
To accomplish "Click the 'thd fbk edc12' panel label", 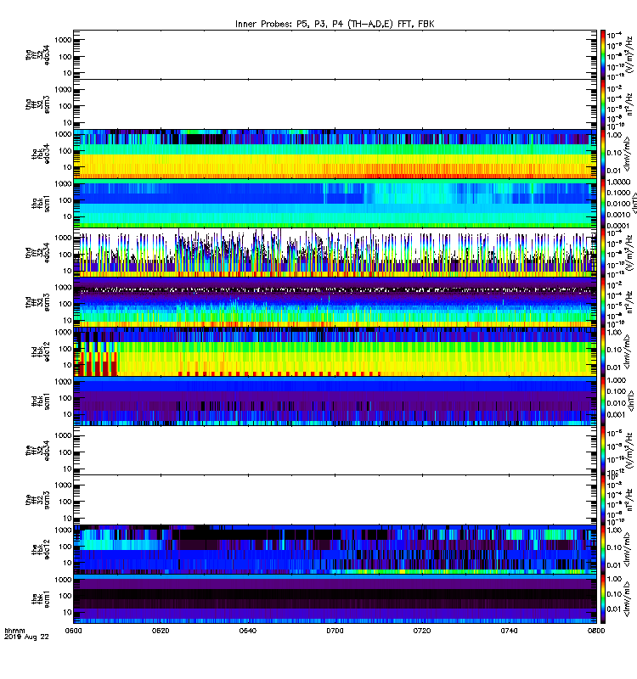I will click(41, 351).
